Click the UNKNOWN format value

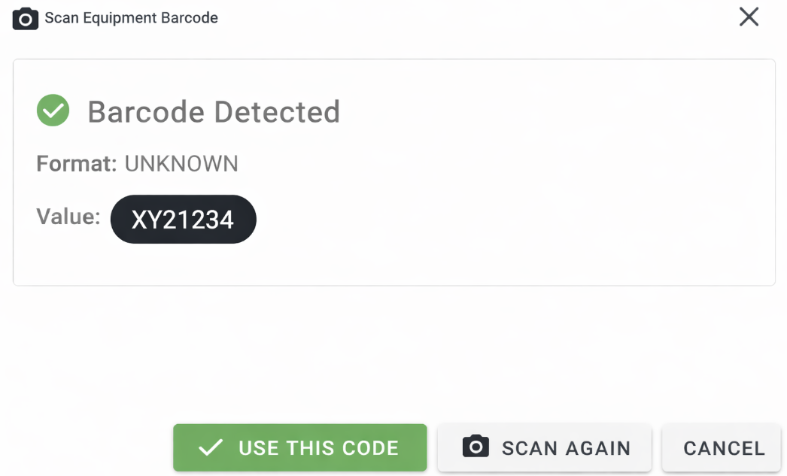pos(181,163)
